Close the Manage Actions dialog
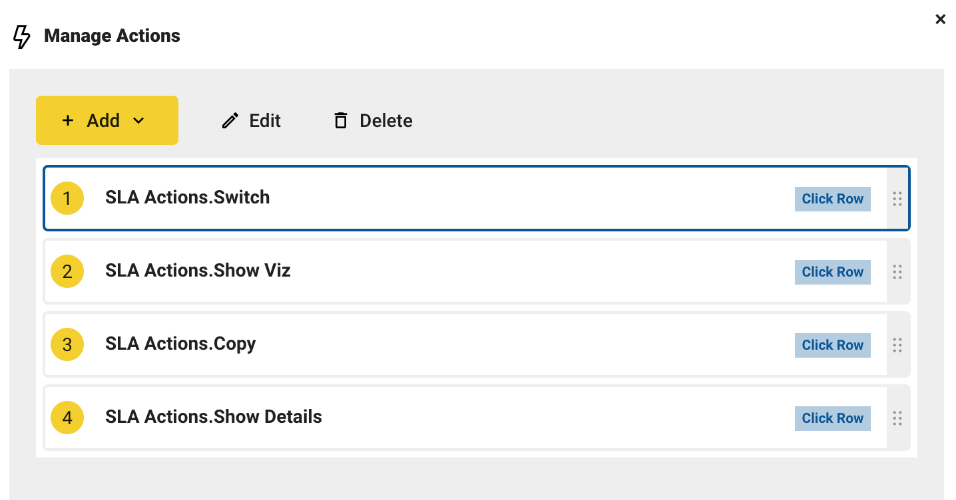This screenshot has height=500, width=956. pyautogui.click(x=940, y=19)
